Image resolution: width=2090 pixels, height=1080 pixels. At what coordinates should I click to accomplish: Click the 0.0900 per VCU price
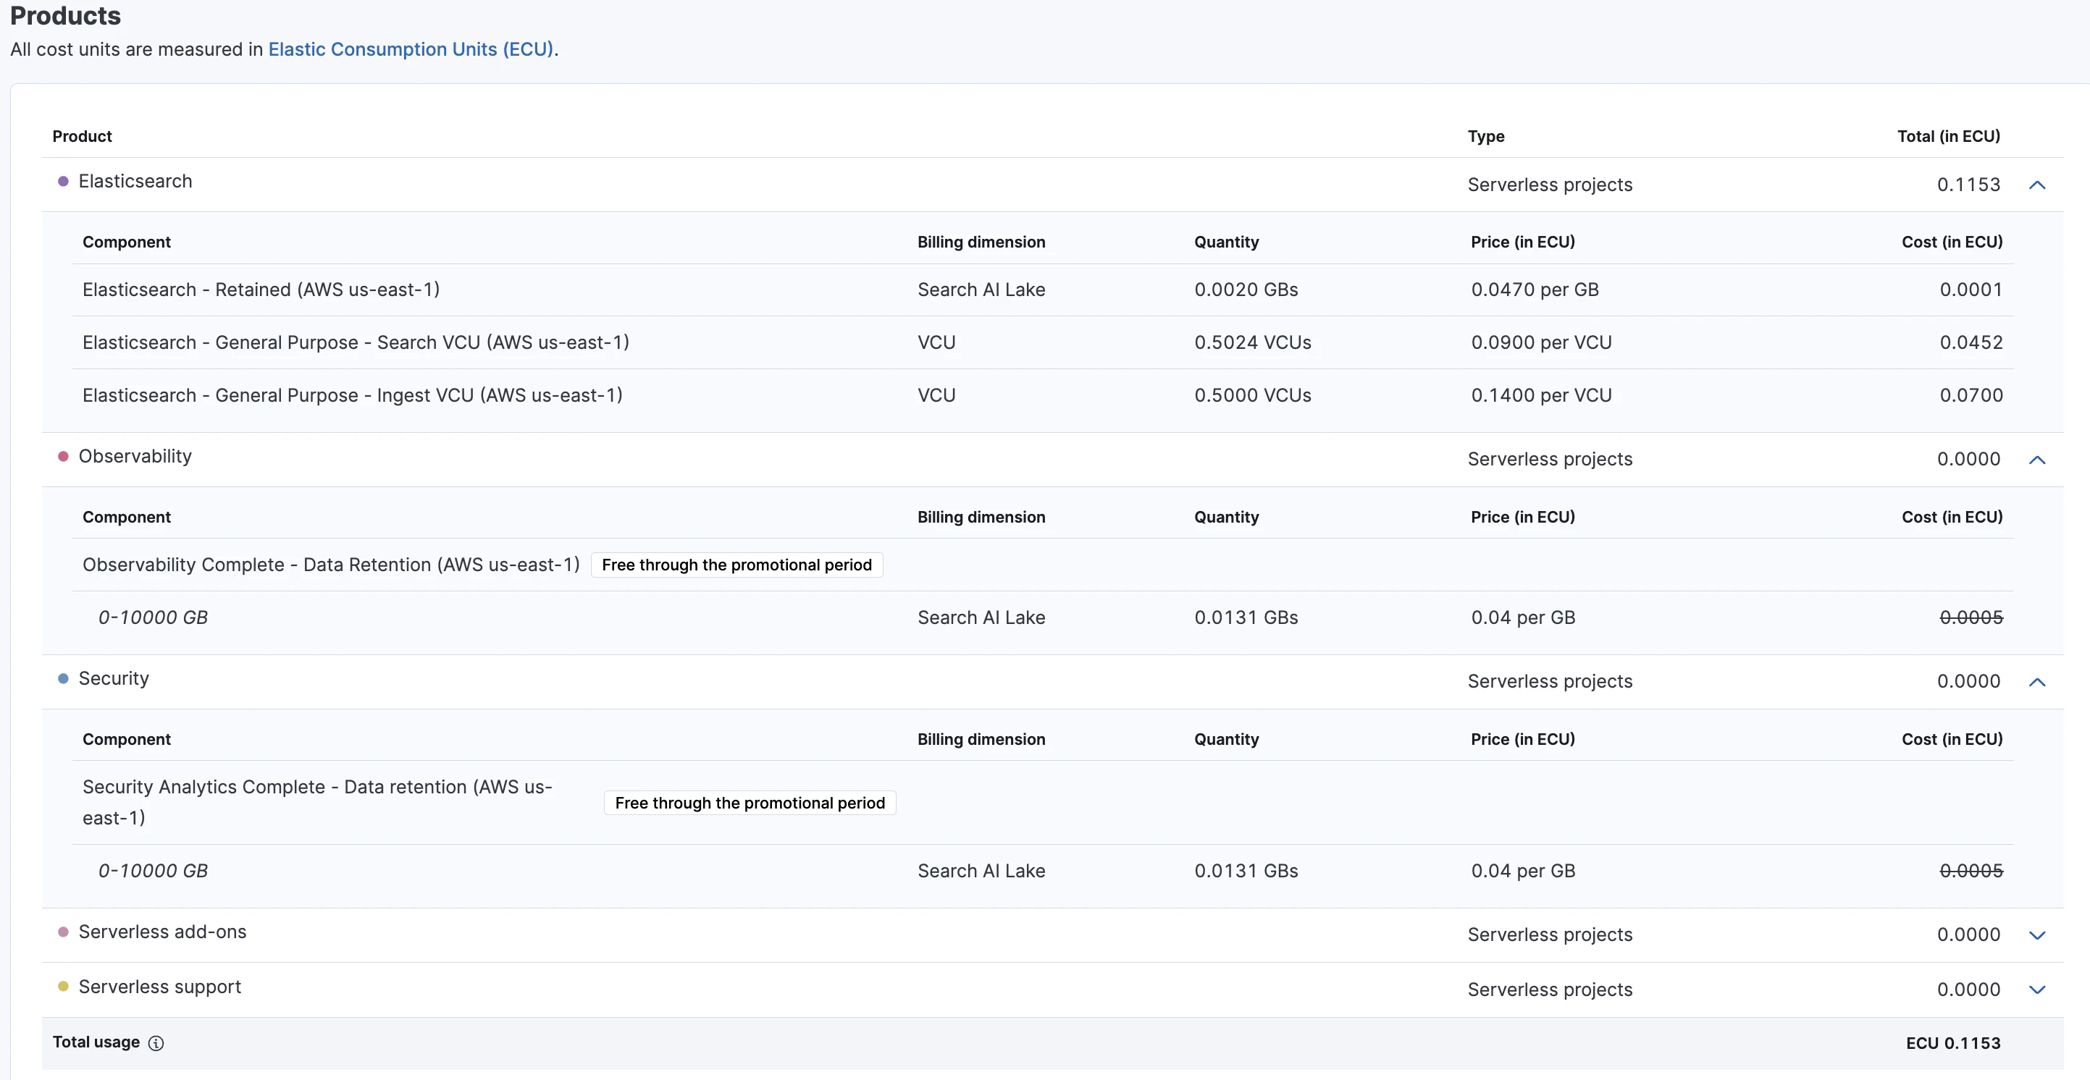[x=1542, y=342]
